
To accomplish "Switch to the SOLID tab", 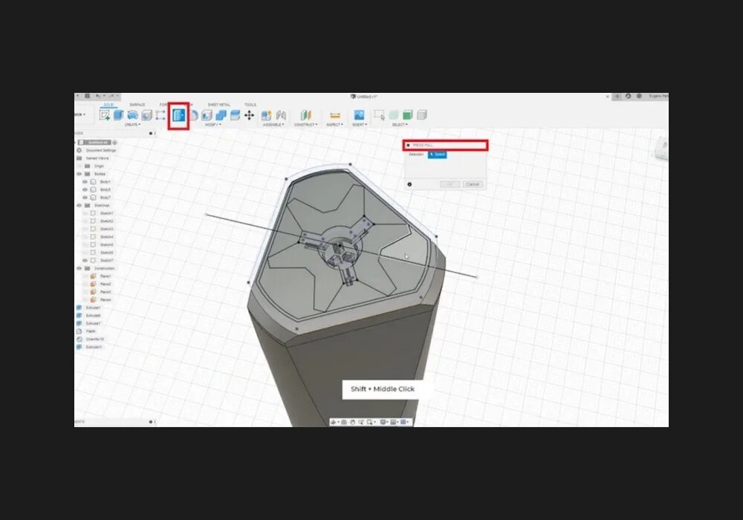I will (x=109, y=105).
